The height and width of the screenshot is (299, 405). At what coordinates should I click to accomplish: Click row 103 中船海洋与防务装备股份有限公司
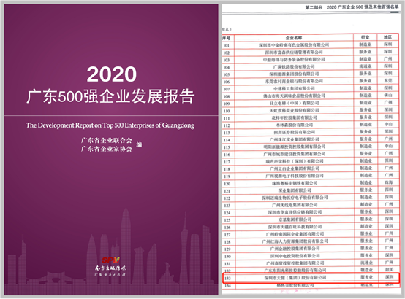point(294,59)
